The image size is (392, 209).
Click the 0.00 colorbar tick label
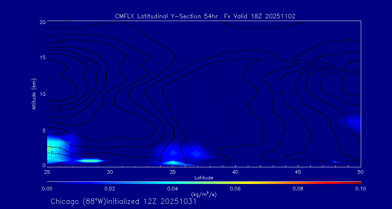click(46, 189)
